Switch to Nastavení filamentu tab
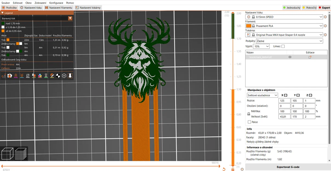Viewport: 331px width, 171px height. click(59, 8)
